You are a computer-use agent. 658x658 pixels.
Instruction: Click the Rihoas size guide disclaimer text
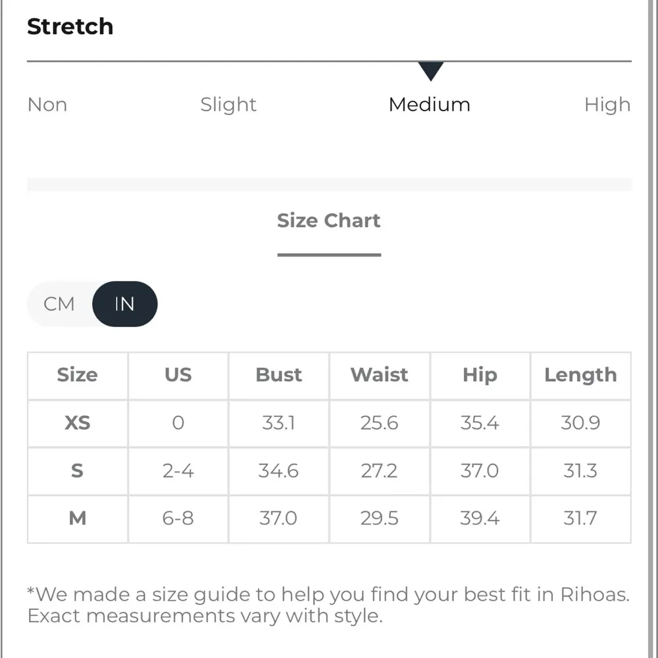[x=328, y=605]
